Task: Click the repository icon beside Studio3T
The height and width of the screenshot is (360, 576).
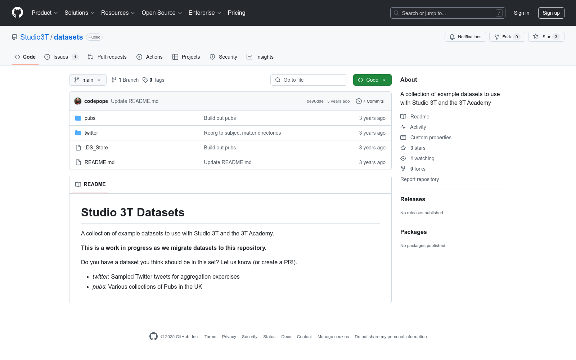Action: (x=14, y=37)
